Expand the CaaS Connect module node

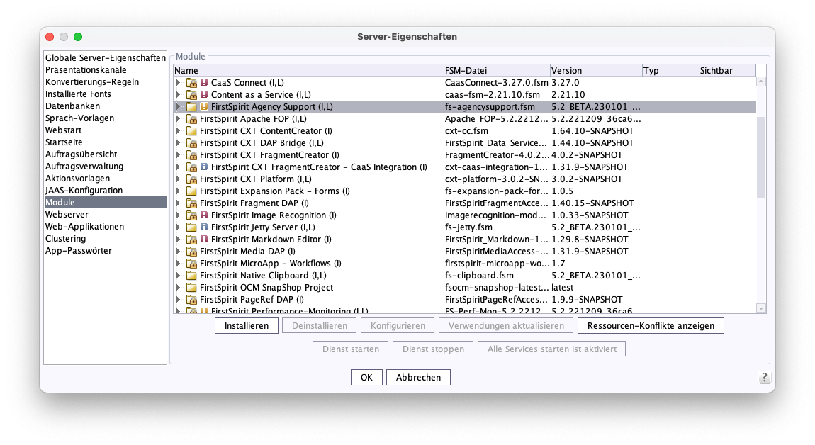[179, 82]
